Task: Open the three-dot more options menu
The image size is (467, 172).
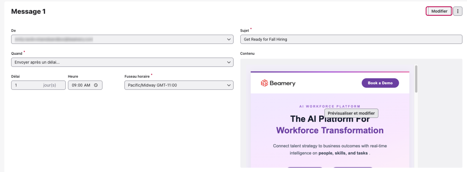Action: click(458, 11)
